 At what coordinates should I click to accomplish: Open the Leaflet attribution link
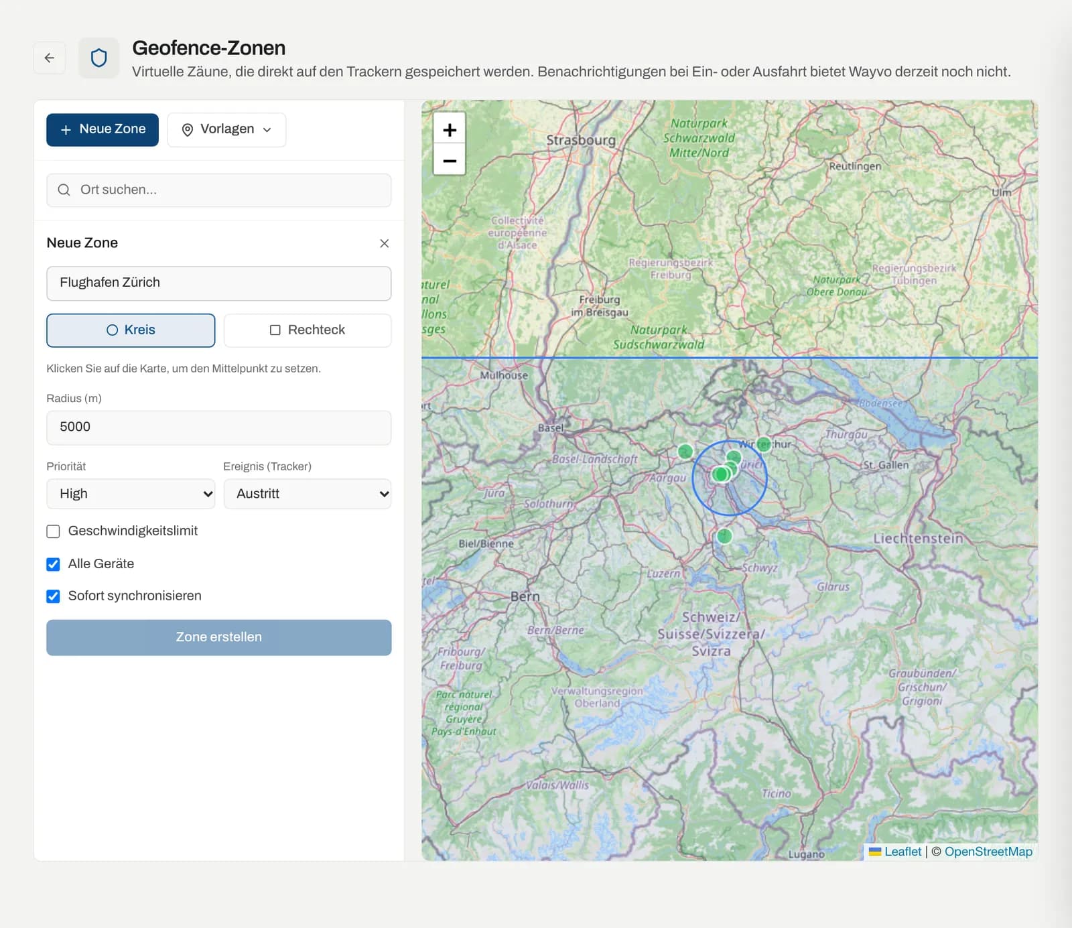[x=902, y=852]
